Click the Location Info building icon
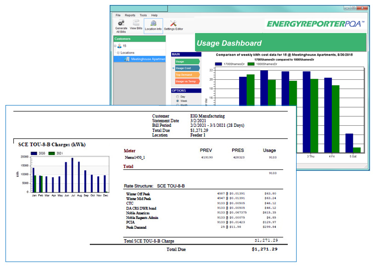This screenshot has width=374, height=266. (x=153, y=23)
